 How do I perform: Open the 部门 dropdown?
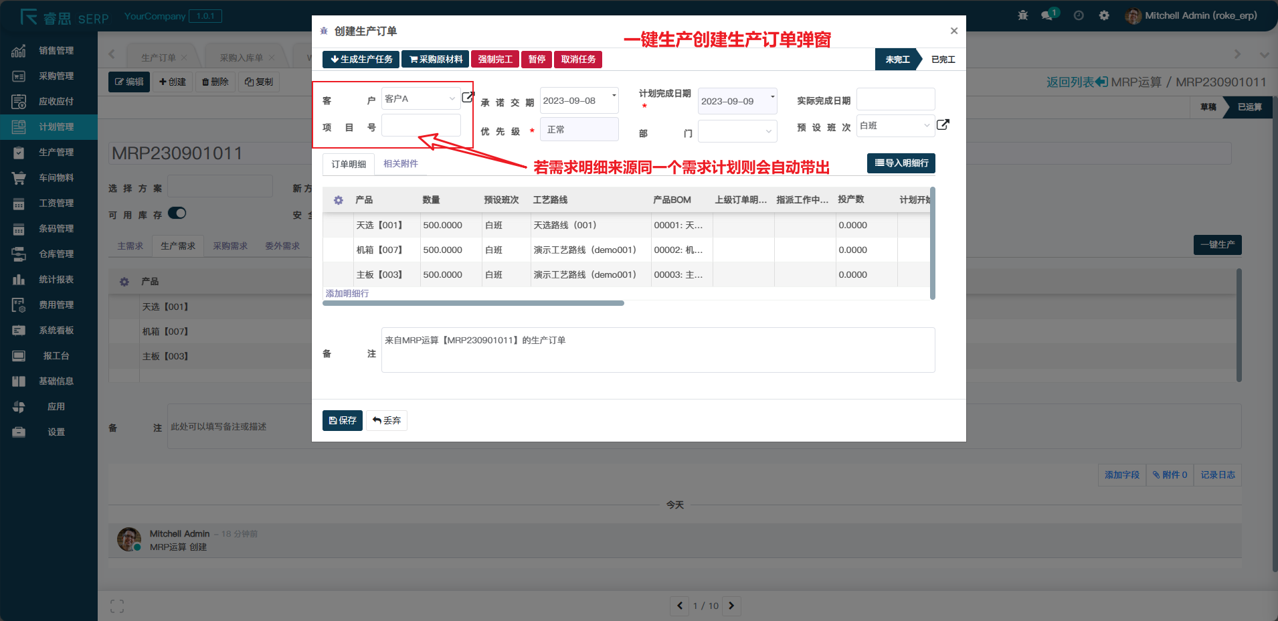(737, 132)
